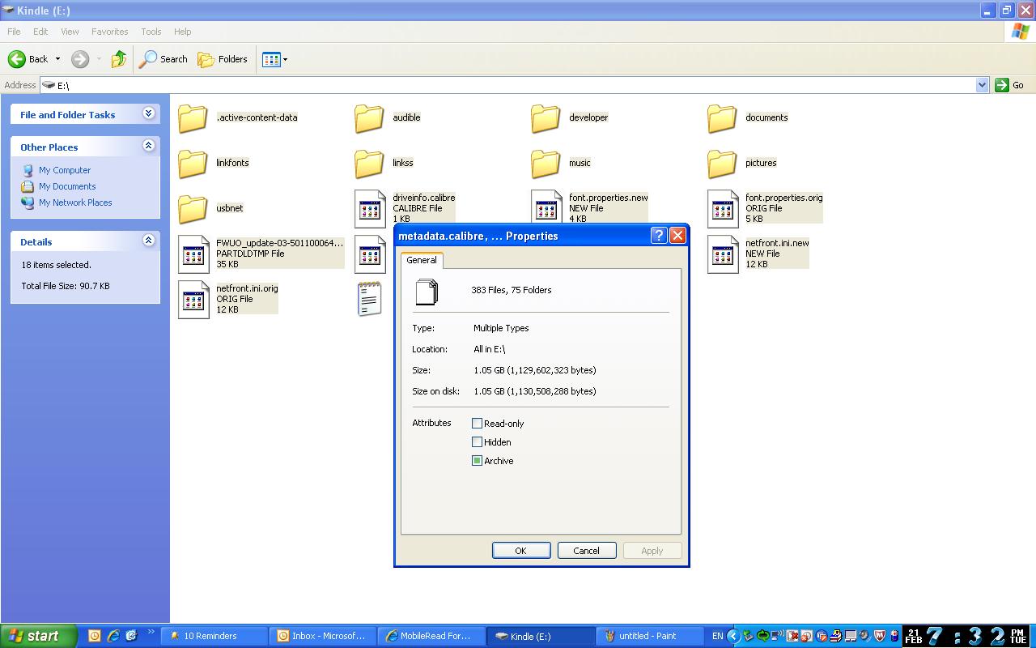Select the font.properties.new file icon

coord(546,207)
